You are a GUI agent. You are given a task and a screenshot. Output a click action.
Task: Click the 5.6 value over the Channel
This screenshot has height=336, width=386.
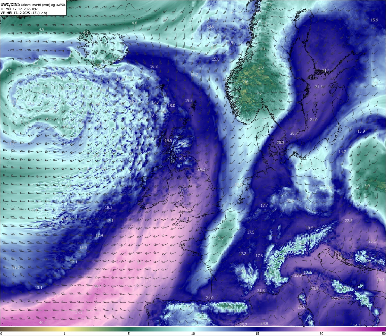pyautogui.click(x=221, y=238)
